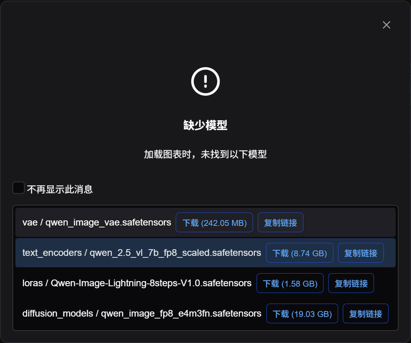Click the 加载图表时，未找到以下模型 message
Viewport: 411px width, 343px height.
pyautogui.click(x=205, y=154)
